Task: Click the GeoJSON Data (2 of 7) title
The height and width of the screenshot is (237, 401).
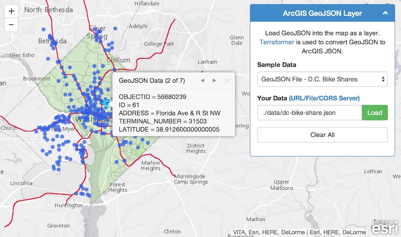Action: [152, 81]
